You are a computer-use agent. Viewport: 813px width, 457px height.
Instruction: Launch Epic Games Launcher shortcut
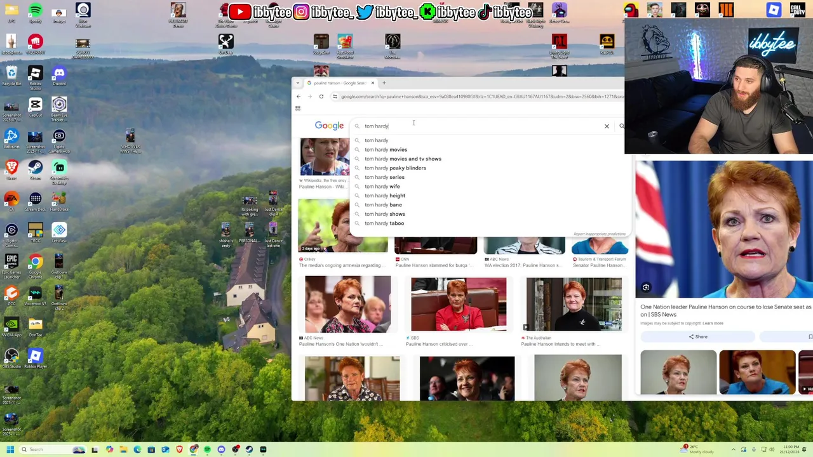[x=11, y=265]
